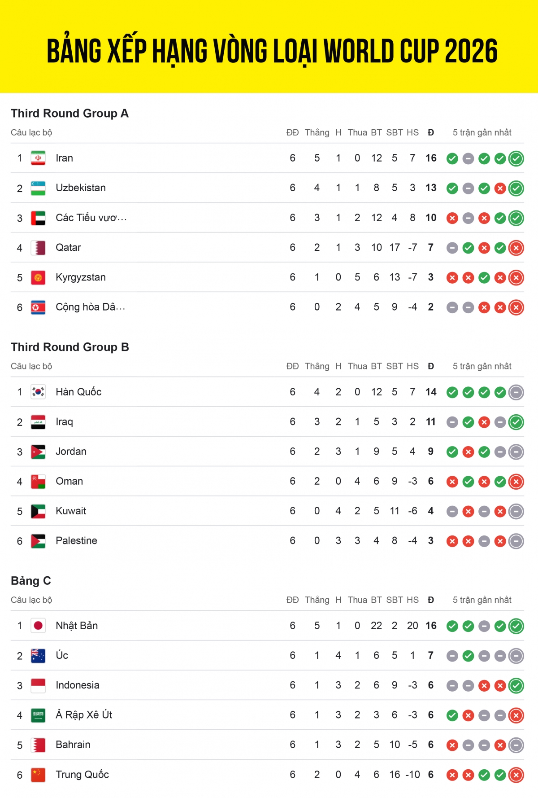
Task: Click Group A's '5 trận gần nhất' header
Action: click(482, 132)
